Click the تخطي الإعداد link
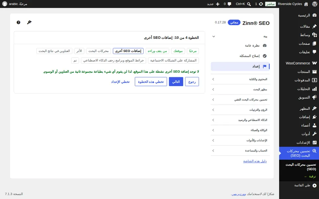The image size is (319, 199). [120, 82]
